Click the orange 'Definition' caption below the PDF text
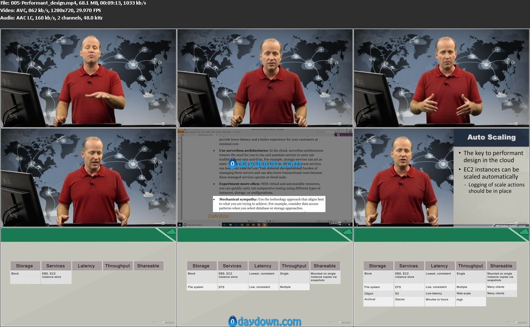Viewport: 530px width, 327px height. pos(218,216)
